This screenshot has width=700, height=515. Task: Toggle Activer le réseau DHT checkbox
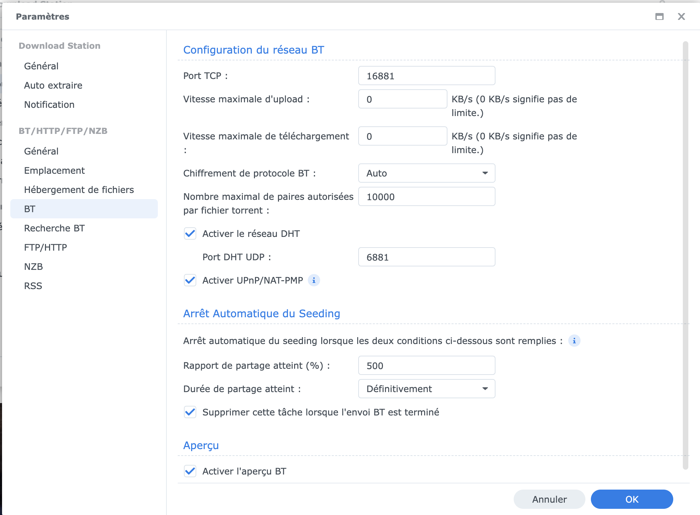[190, 234]
